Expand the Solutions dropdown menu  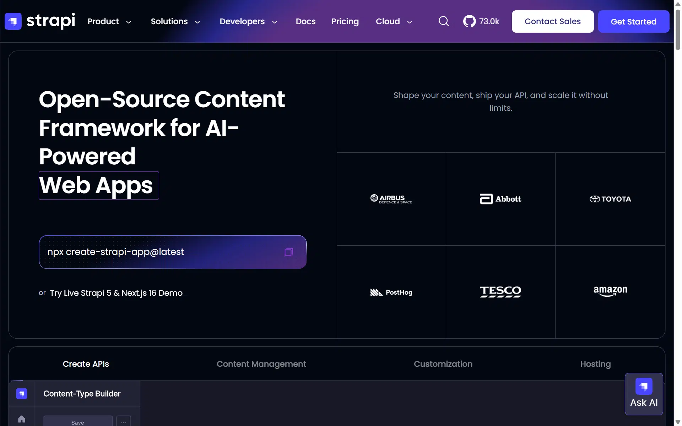pyautogui.click(x=175, y=21)
